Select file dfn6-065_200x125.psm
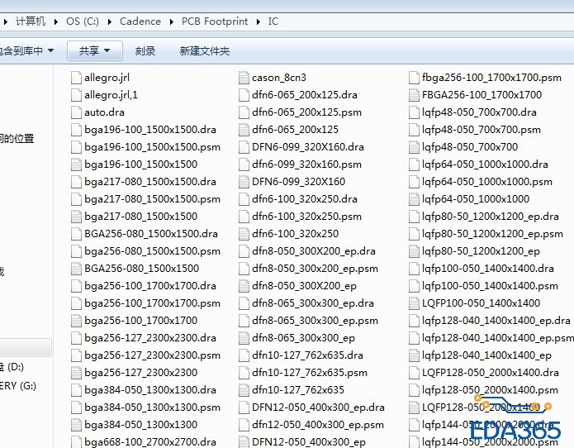The width and height of the screenshot is (574, 448). coord(300,112)
